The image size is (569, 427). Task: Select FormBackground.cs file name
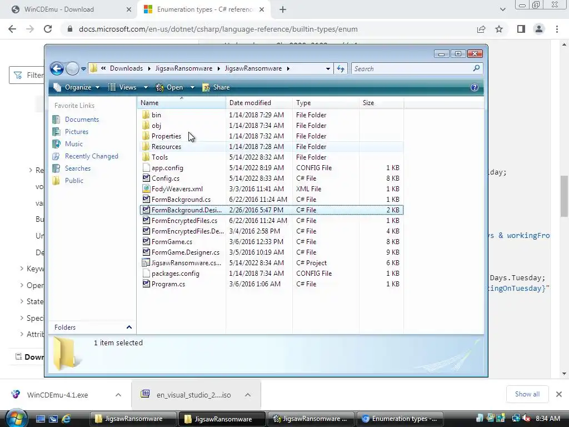(181, 200)
